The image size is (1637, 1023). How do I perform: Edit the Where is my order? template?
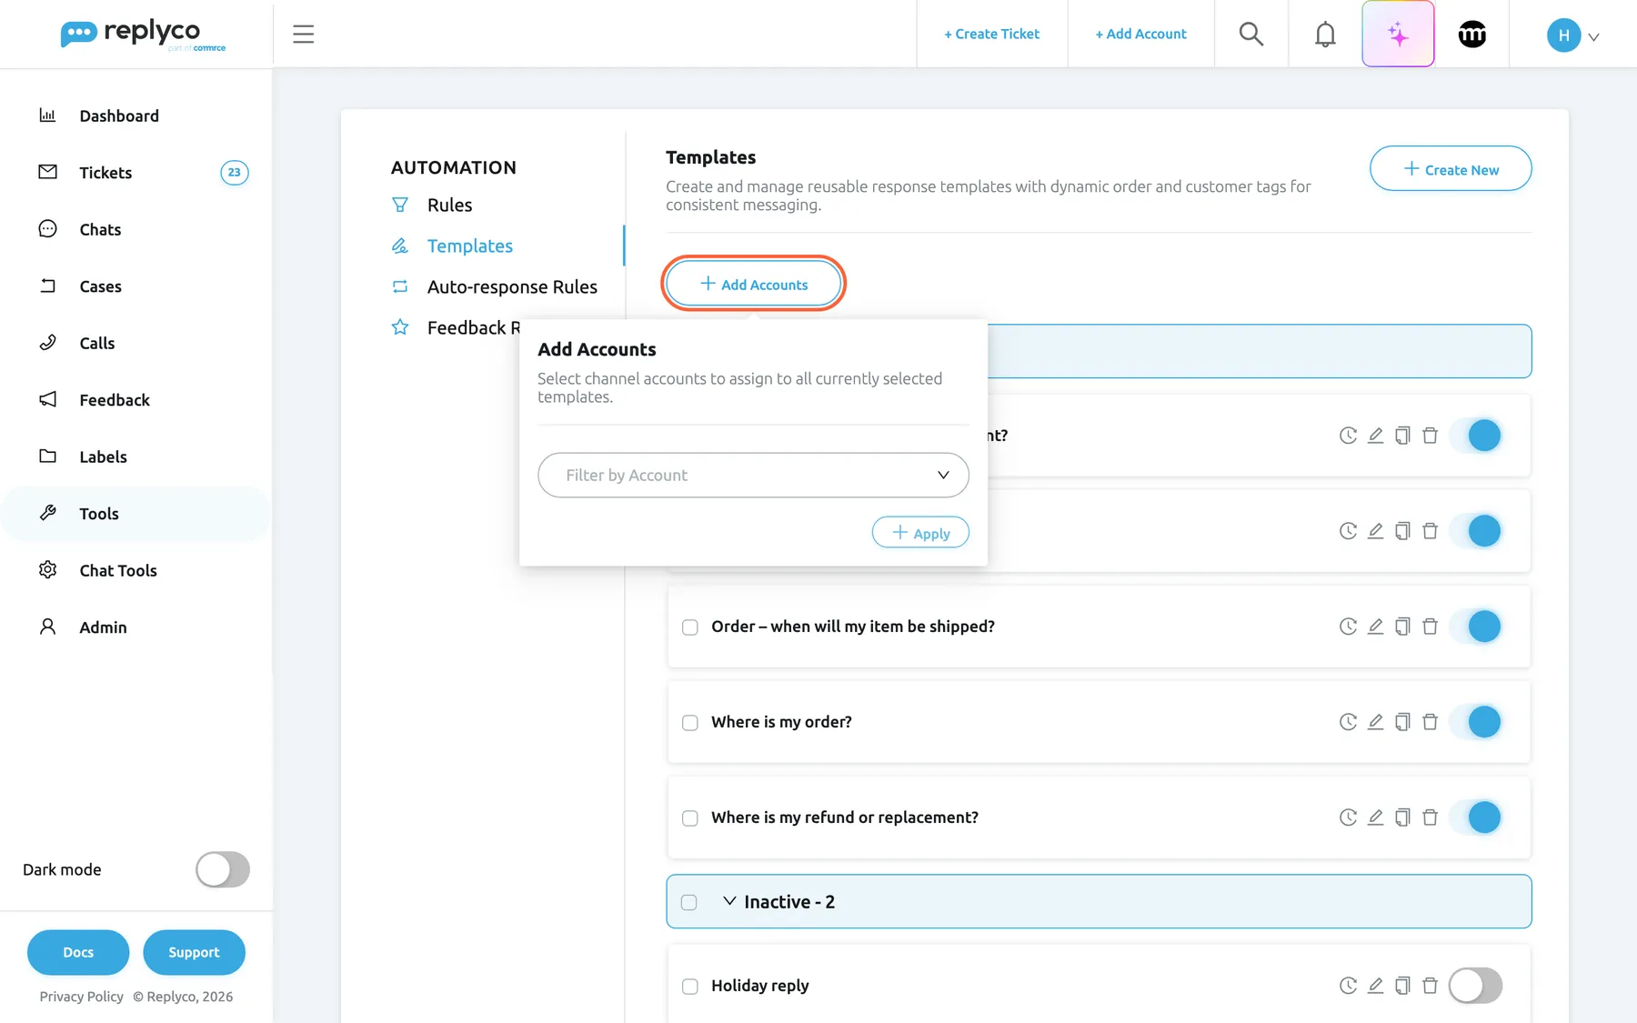point(1375,722)
